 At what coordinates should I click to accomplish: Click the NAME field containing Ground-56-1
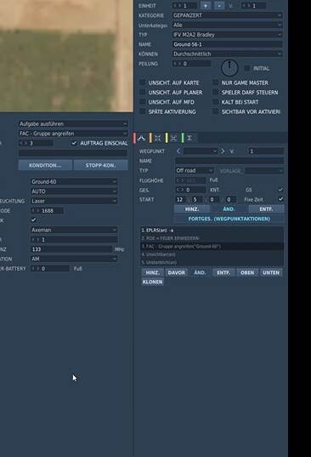(227, 44)
